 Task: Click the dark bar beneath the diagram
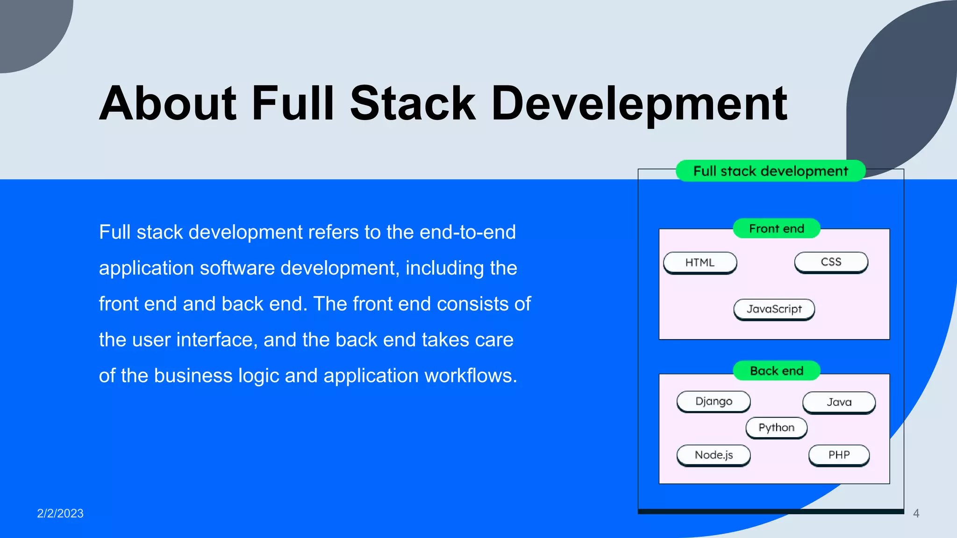[x=771, y=511]
